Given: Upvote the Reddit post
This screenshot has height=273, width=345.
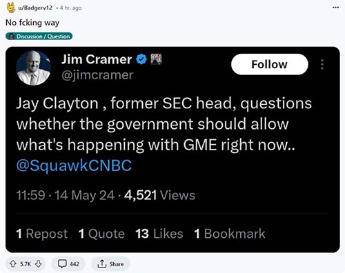Looking at the screenshot, I should pyautogui.click(x=13, y=264).
